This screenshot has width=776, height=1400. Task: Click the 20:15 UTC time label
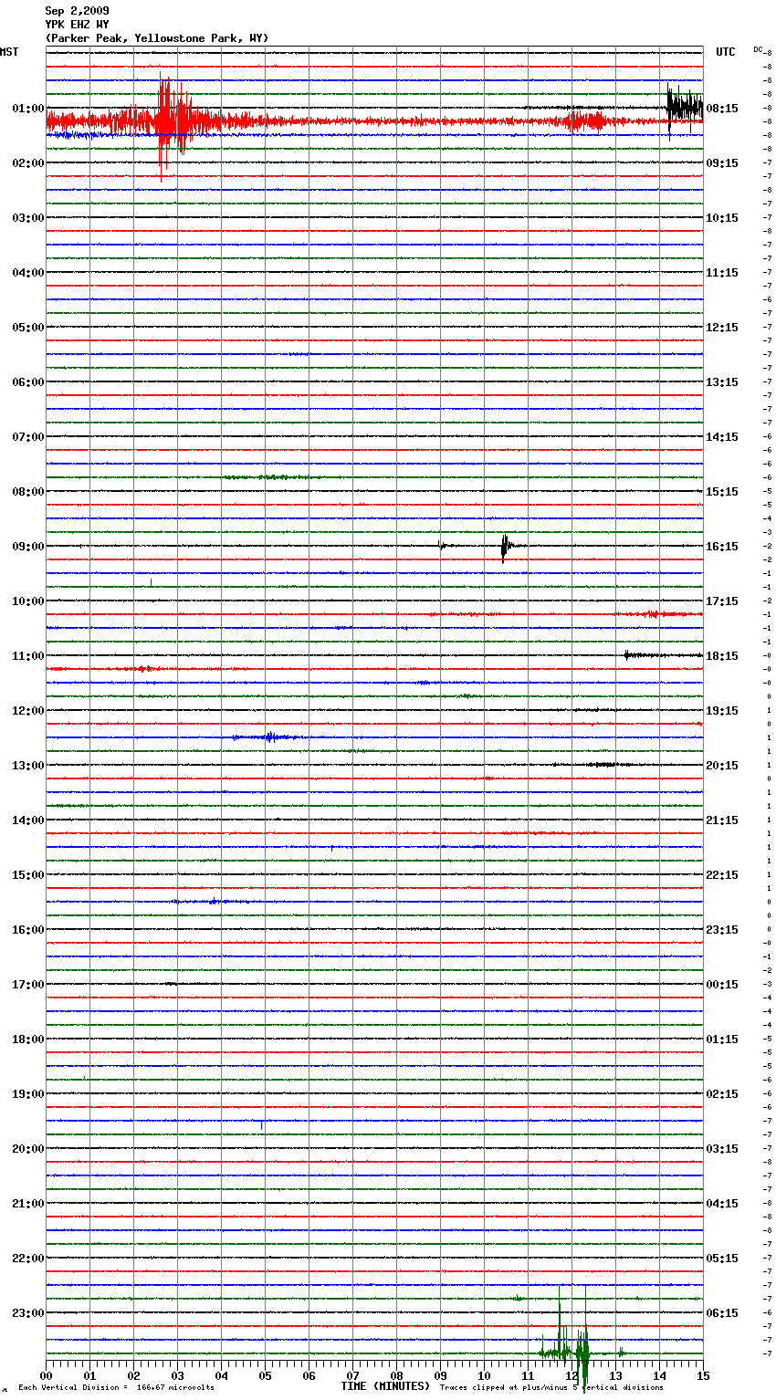click(x=722, y=766)
